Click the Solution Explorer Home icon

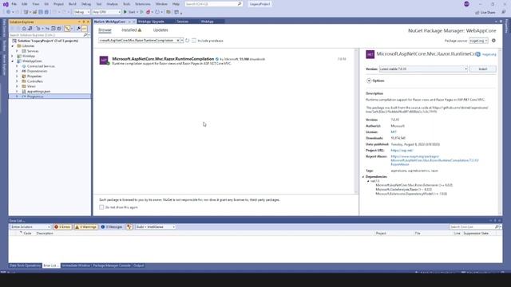pyautogui.click(x=24, y=29)
